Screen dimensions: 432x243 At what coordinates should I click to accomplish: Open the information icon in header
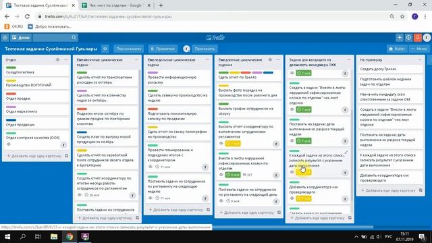[408, 38]
